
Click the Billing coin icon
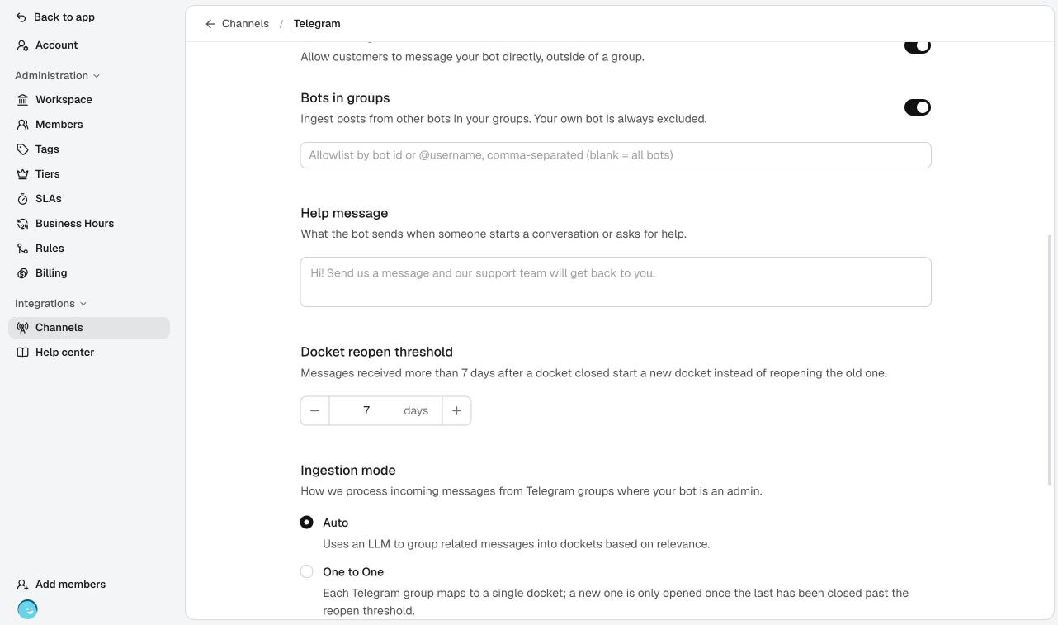coord(23,273)
